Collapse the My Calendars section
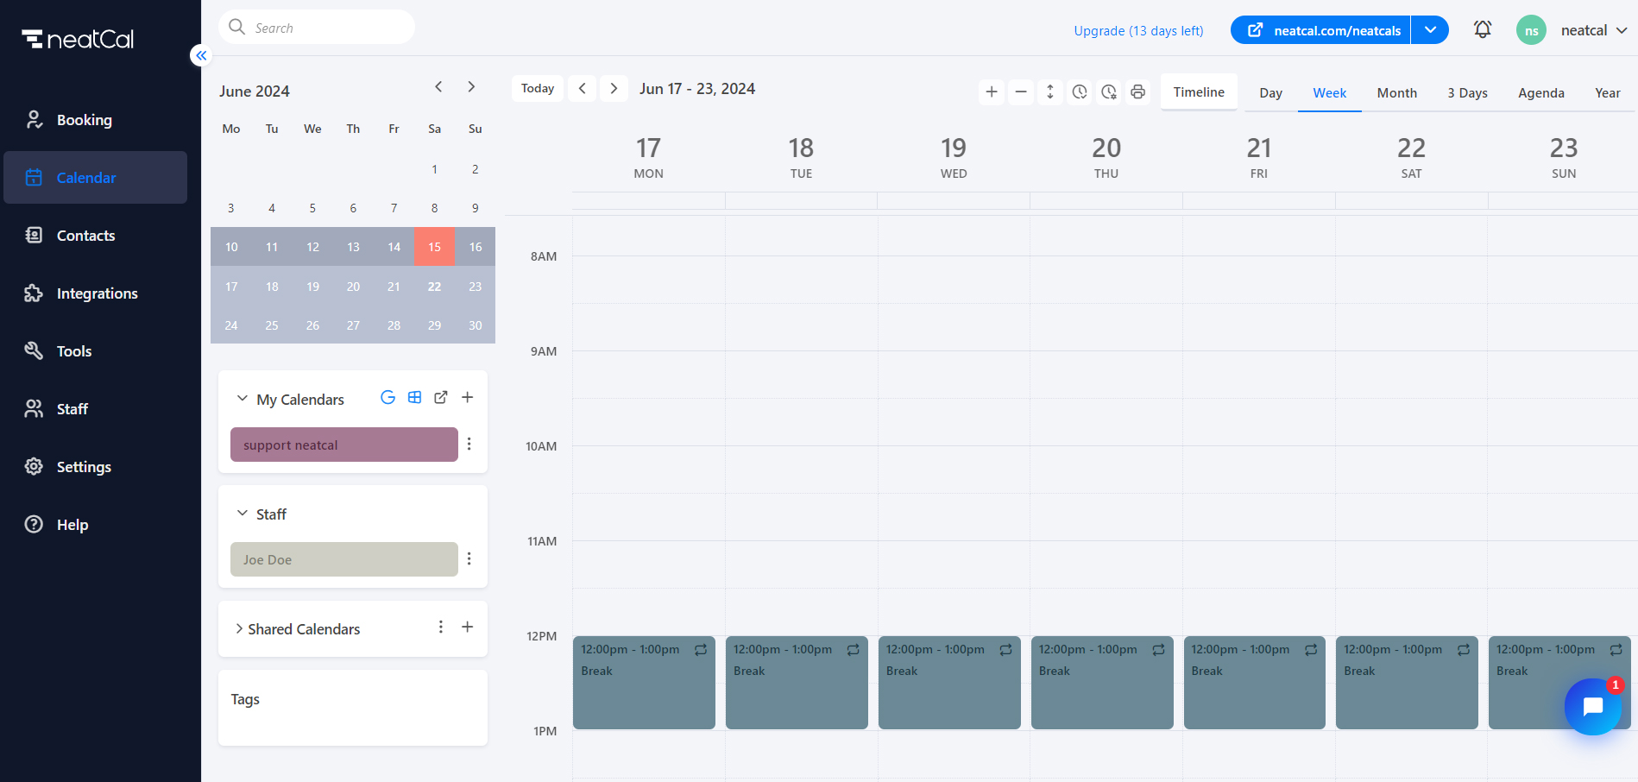 (243, 398)
